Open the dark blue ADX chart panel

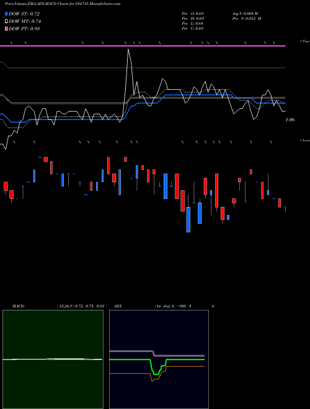point(159,359)
